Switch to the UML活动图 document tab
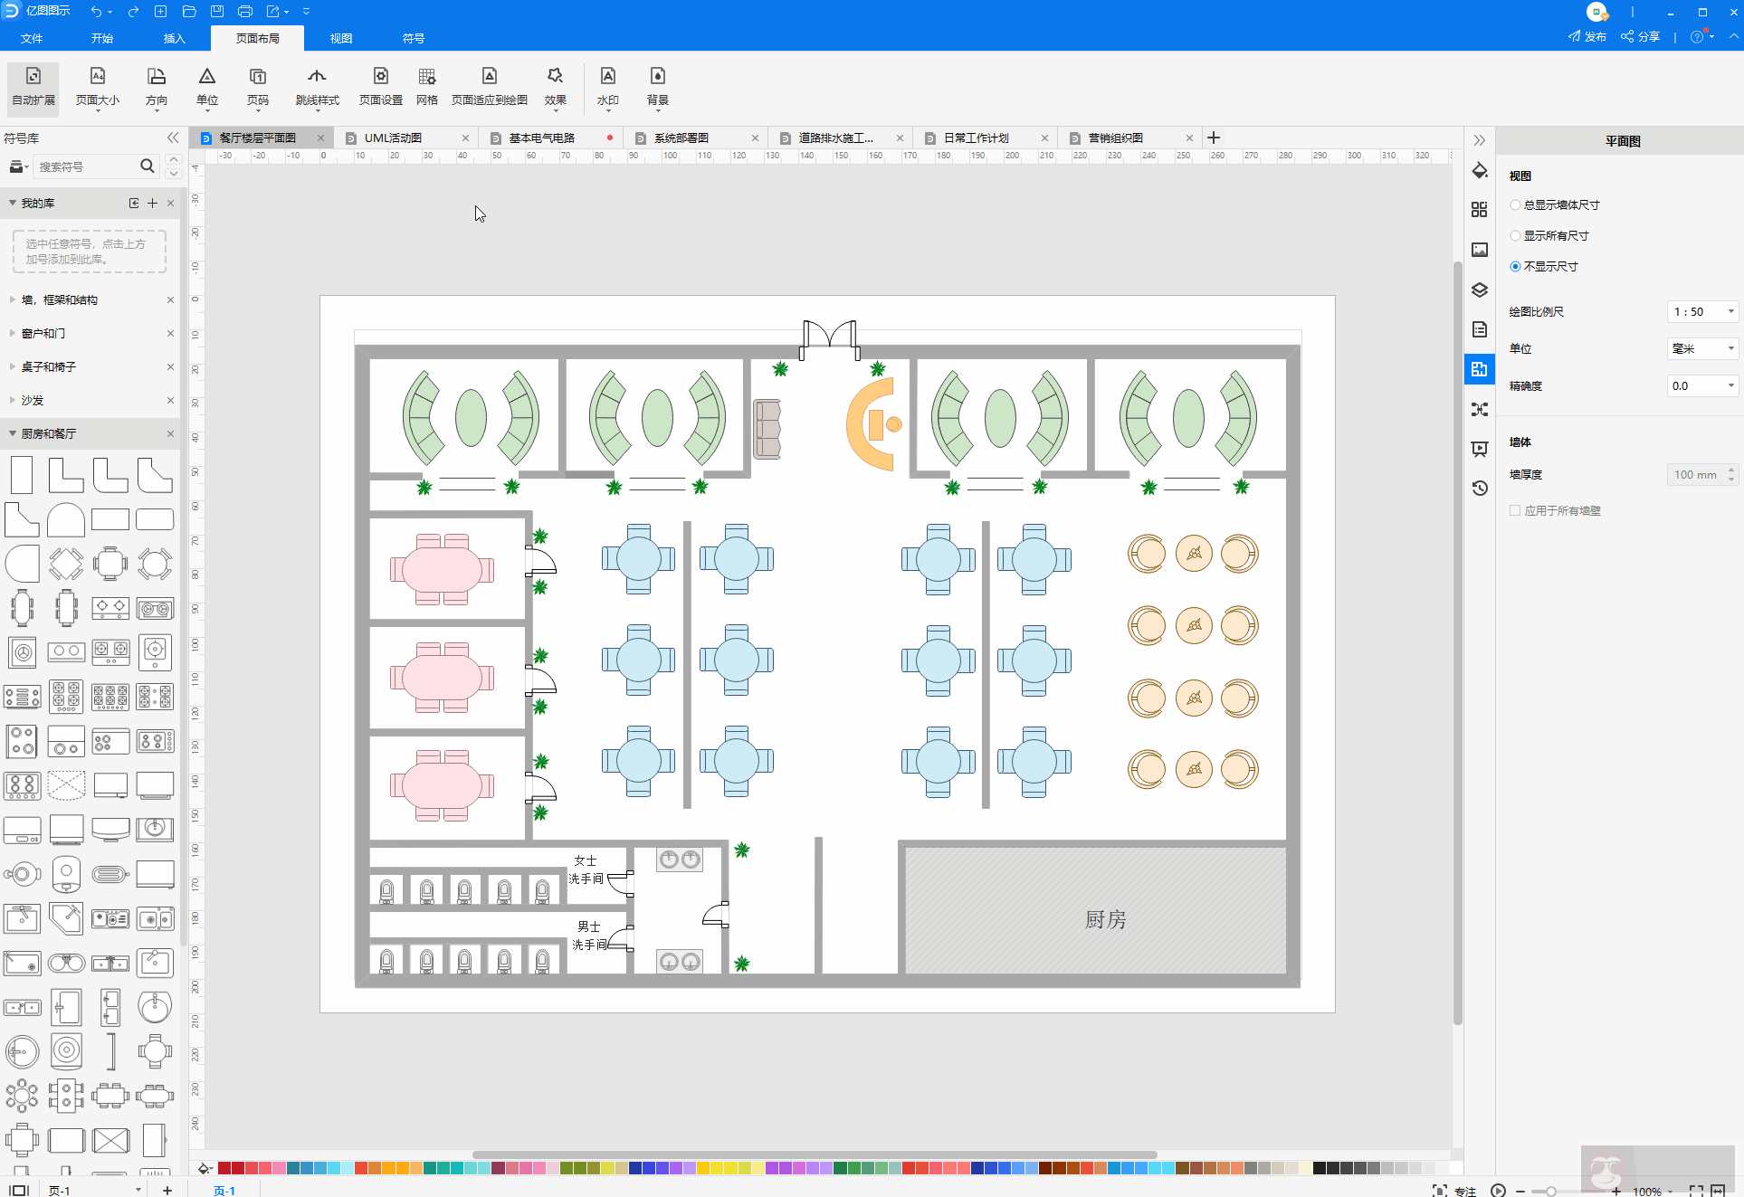1744x1197 pixels. [x=394, y=138]
